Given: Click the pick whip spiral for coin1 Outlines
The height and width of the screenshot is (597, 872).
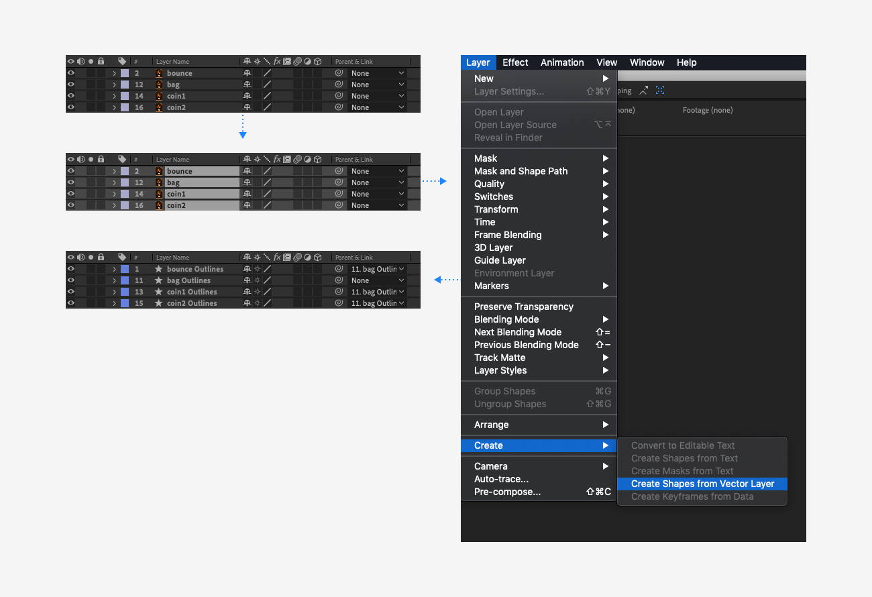Looking at the screenshot, I should pyautogui.click(x=339, y=292).
